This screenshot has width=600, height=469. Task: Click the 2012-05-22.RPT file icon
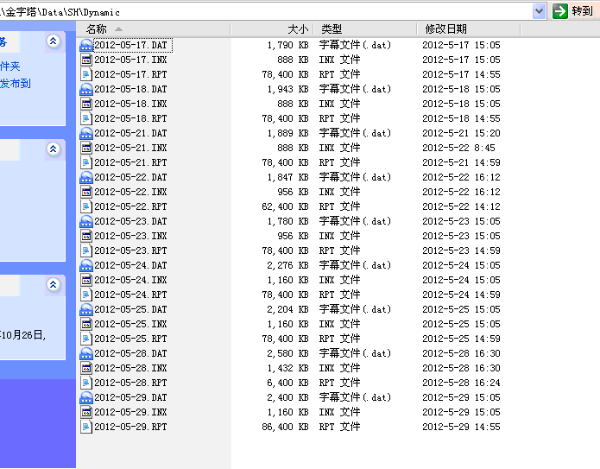86,206
